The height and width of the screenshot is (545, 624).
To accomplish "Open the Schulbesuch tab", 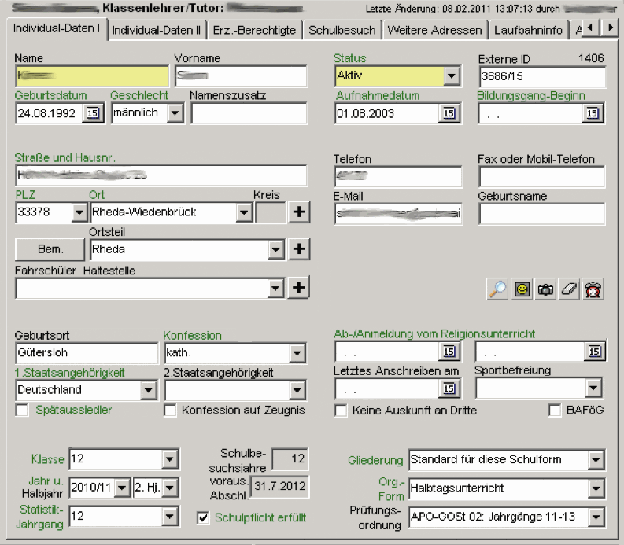I will pyautogui.click(x=342, y=31).
